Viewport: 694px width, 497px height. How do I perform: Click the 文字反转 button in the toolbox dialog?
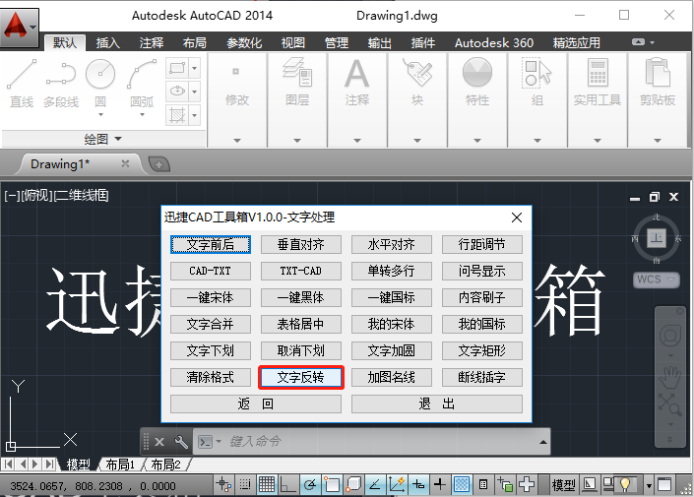(301, 377)
